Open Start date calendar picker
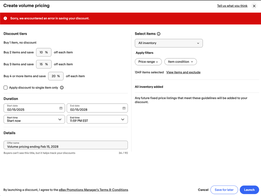 (x=61, y=108)
